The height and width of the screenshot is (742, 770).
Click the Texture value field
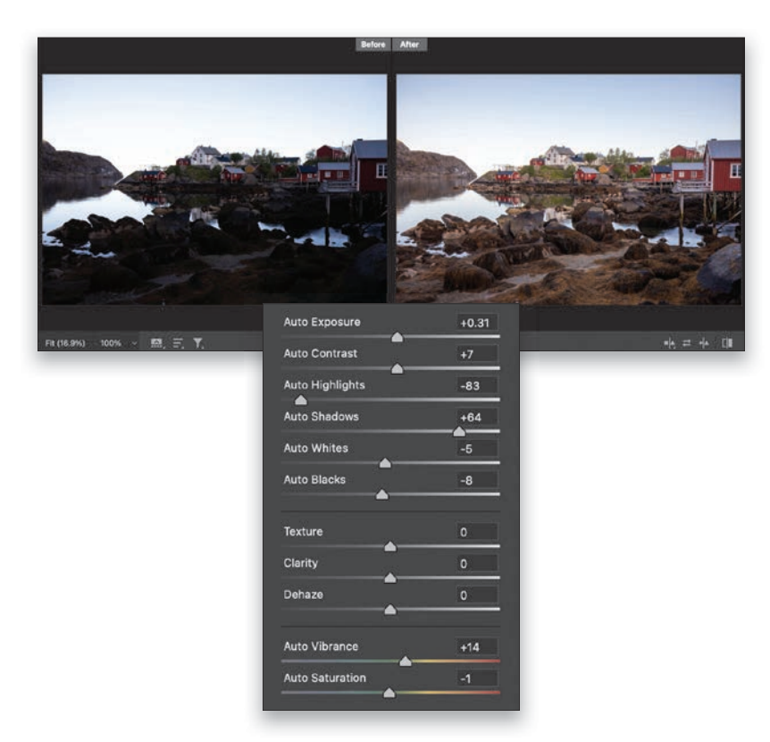pos(475,532)
